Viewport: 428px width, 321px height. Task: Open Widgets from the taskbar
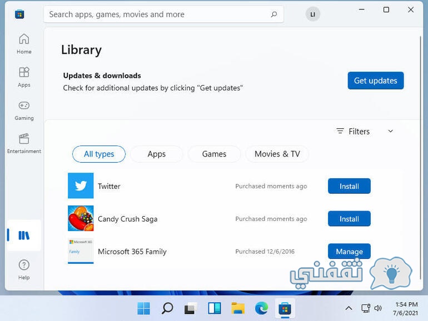point(214,308)
